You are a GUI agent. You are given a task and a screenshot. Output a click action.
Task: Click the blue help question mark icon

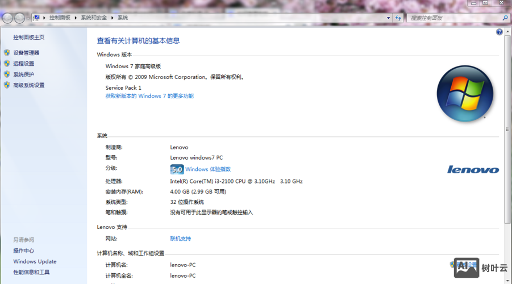click(500, 32)
